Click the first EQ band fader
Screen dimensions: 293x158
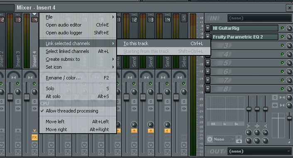(249, 109)
